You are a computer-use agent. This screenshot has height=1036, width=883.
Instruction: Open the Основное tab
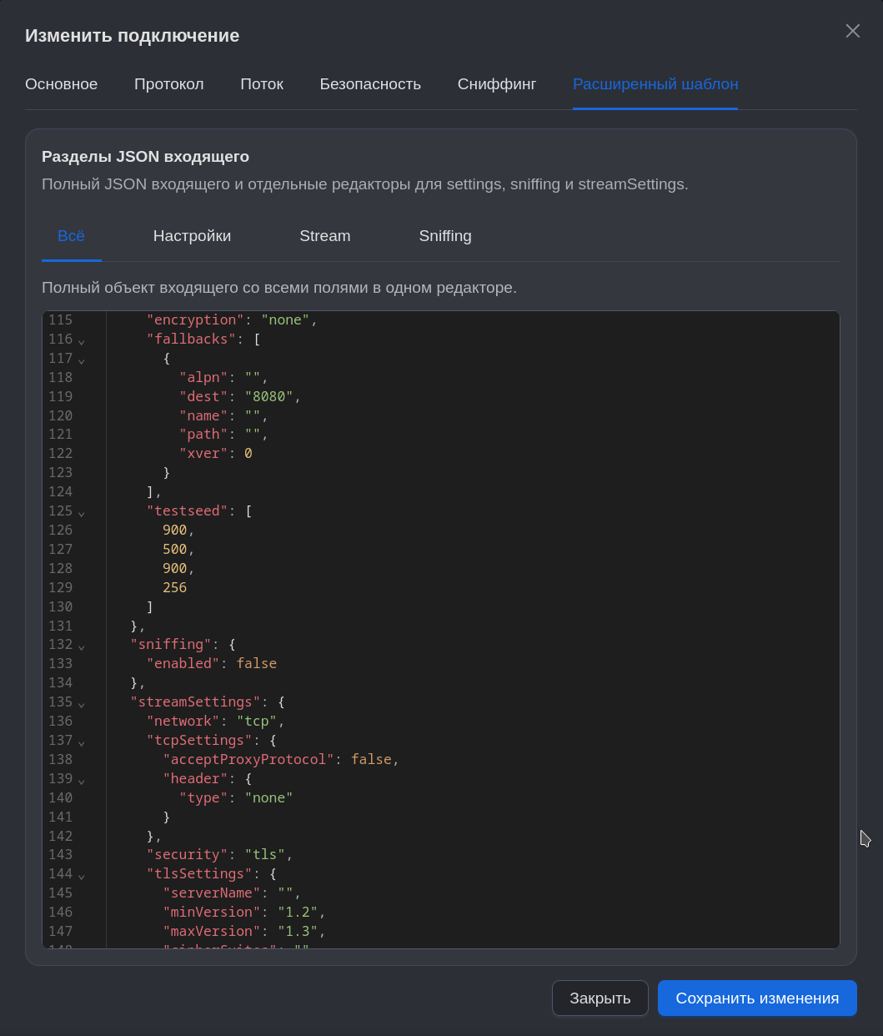pos(62,84)
